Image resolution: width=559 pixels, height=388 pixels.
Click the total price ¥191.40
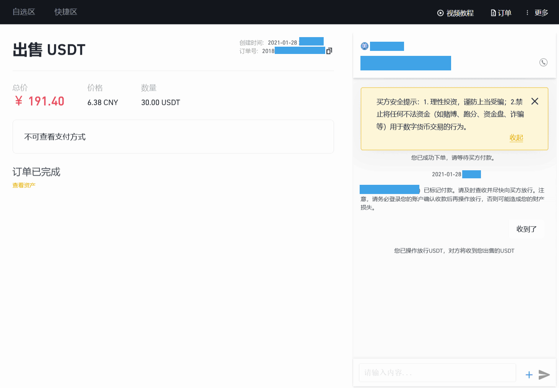(x=39, y=101)
